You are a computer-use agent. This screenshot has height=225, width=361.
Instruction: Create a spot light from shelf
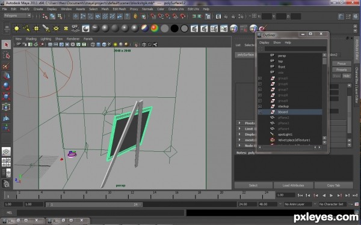46,28
